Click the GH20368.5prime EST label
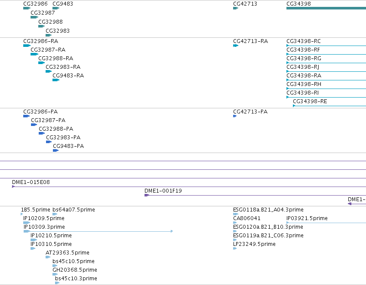 click(x=75, y=270)
